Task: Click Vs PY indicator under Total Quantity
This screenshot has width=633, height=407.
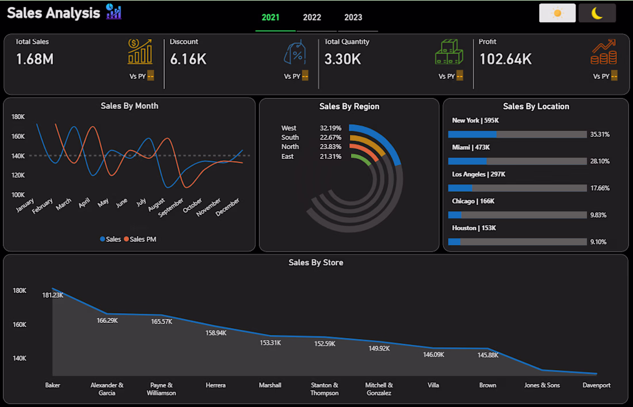Action: coord(451,76)
